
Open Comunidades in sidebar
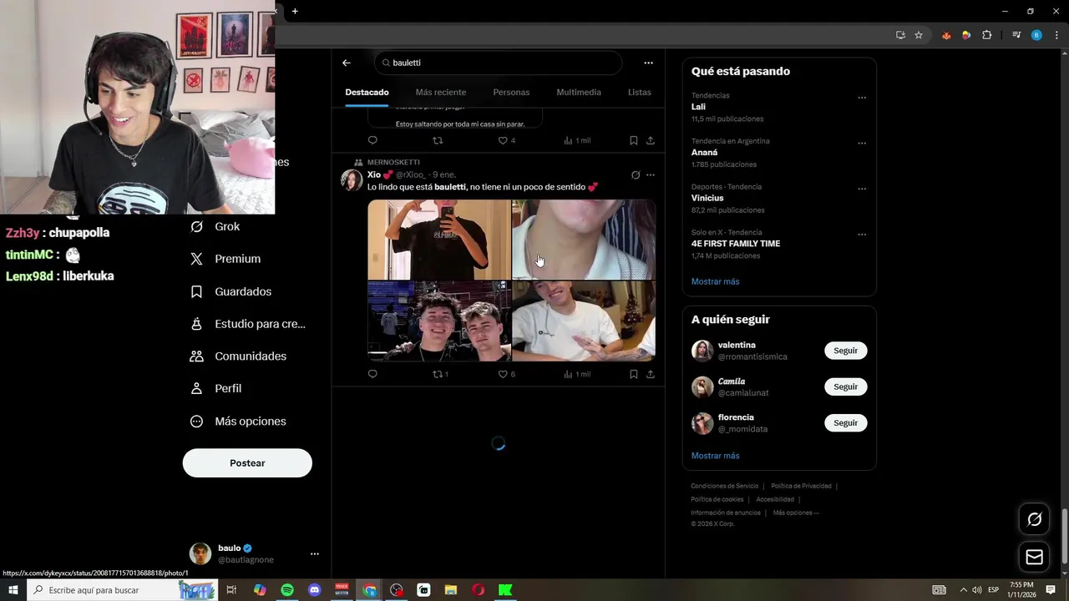coord(238,356)
